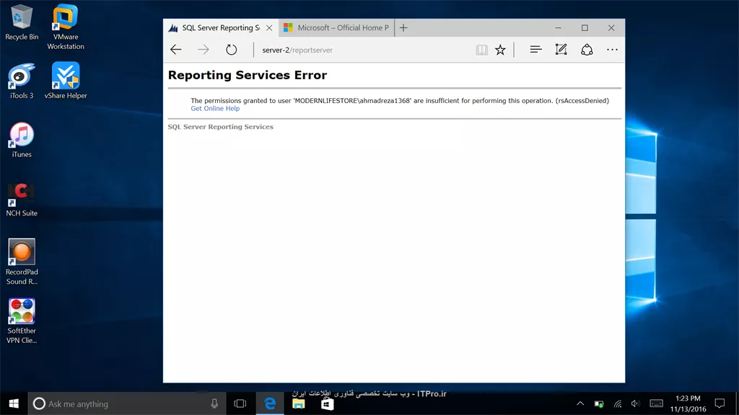Open the Get Online Help link

tap(215, 108)
